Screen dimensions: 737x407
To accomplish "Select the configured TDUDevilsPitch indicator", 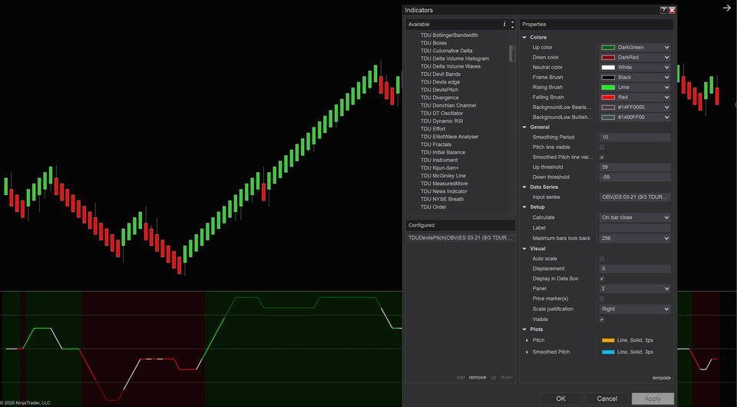I will [461, 238].
